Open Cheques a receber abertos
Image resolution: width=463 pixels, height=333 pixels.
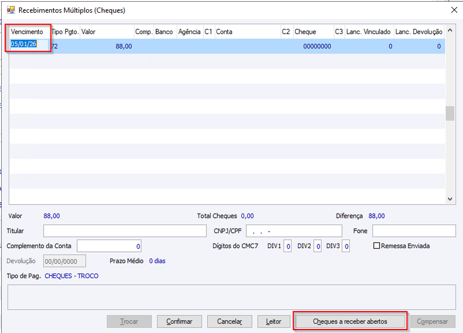tap(350, 321)
